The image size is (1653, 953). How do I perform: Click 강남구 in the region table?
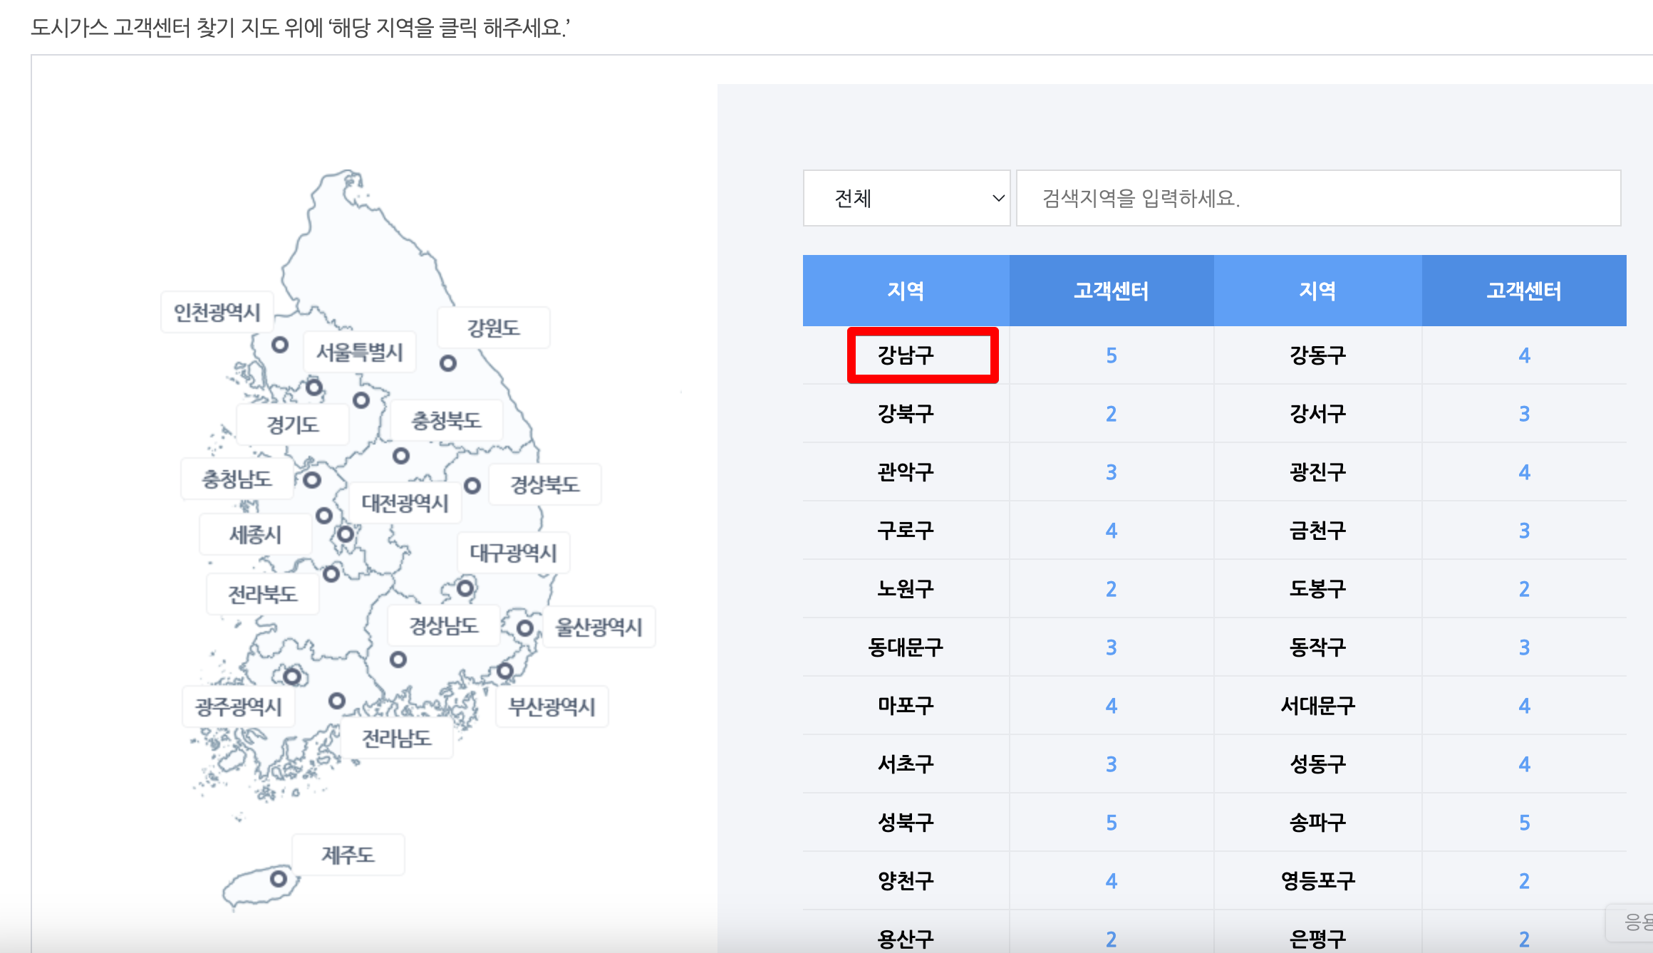[906, 355]
